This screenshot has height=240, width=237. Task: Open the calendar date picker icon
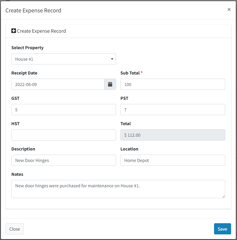110,84
